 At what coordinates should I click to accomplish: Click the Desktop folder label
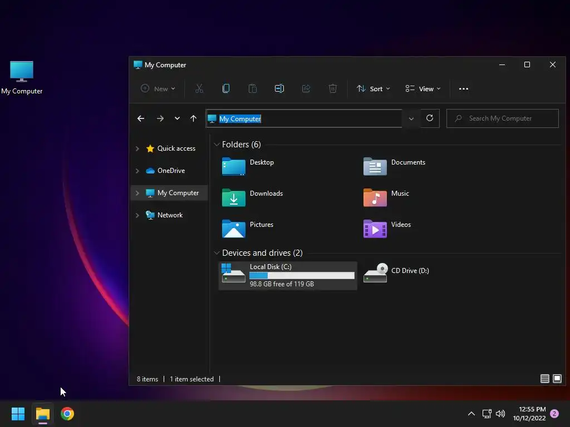click(262, 162)
